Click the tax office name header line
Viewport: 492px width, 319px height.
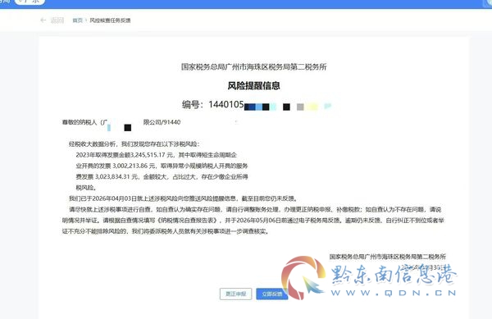point(254,66)
